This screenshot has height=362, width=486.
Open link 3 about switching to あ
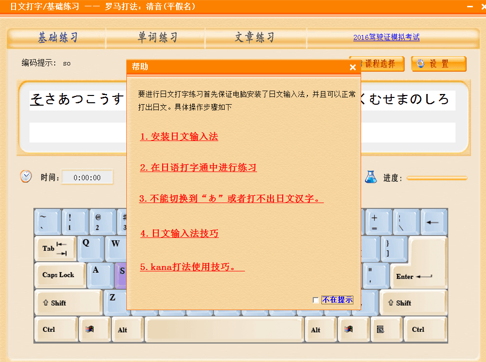(x=231, y=199)
